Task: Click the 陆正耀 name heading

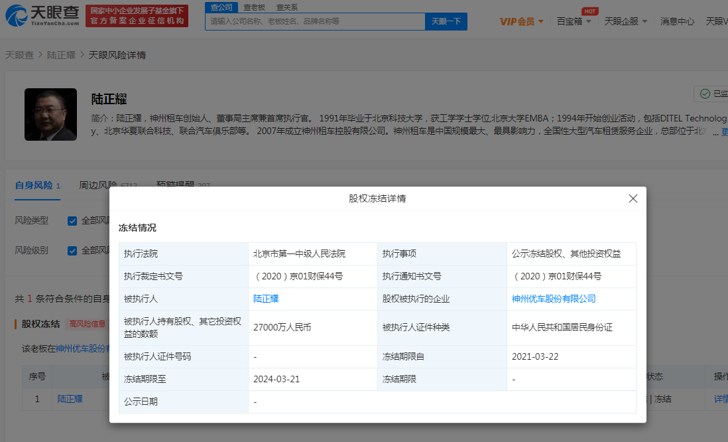Action: (109, 99)
